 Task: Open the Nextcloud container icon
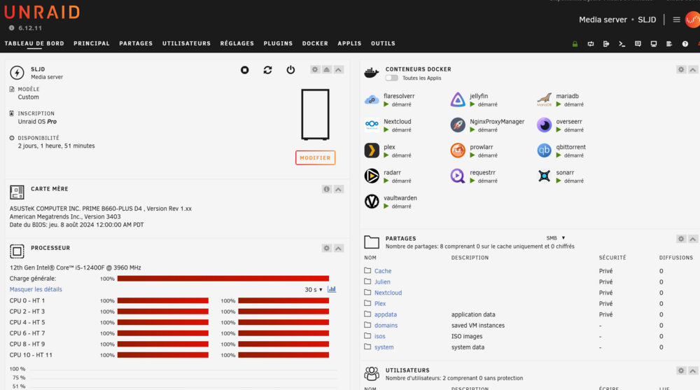click(x=372, y=125)
